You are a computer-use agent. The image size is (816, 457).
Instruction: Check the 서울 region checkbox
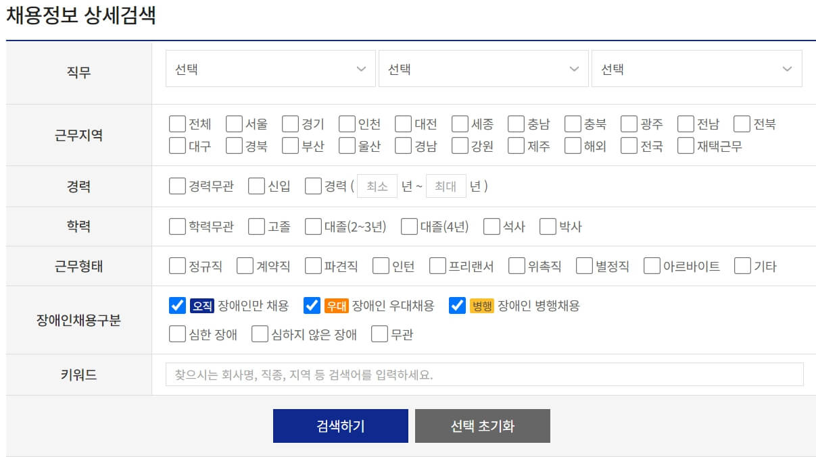(233, 123)
